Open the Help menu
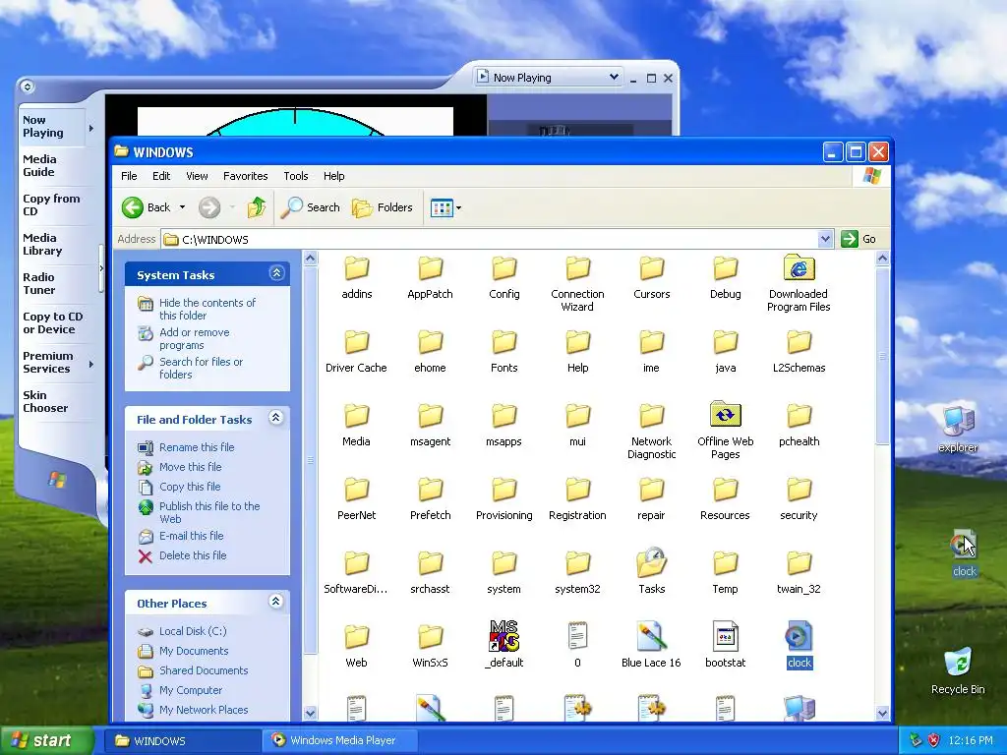Viewport: 1007px width, 755px height. [x=333, y=176]
